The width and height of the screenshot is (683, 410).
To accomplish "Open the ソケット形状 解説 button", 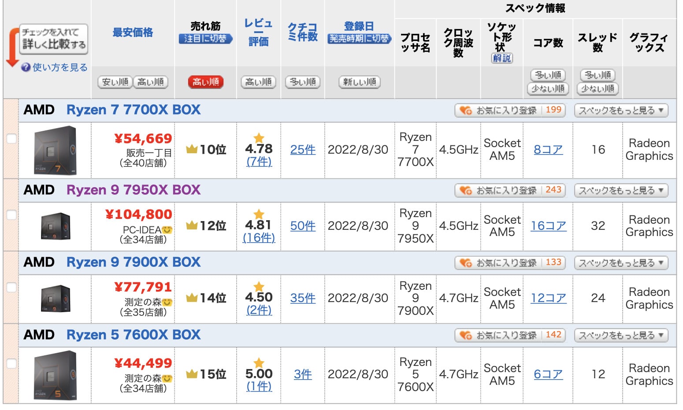I will click(x=502, y=58).
